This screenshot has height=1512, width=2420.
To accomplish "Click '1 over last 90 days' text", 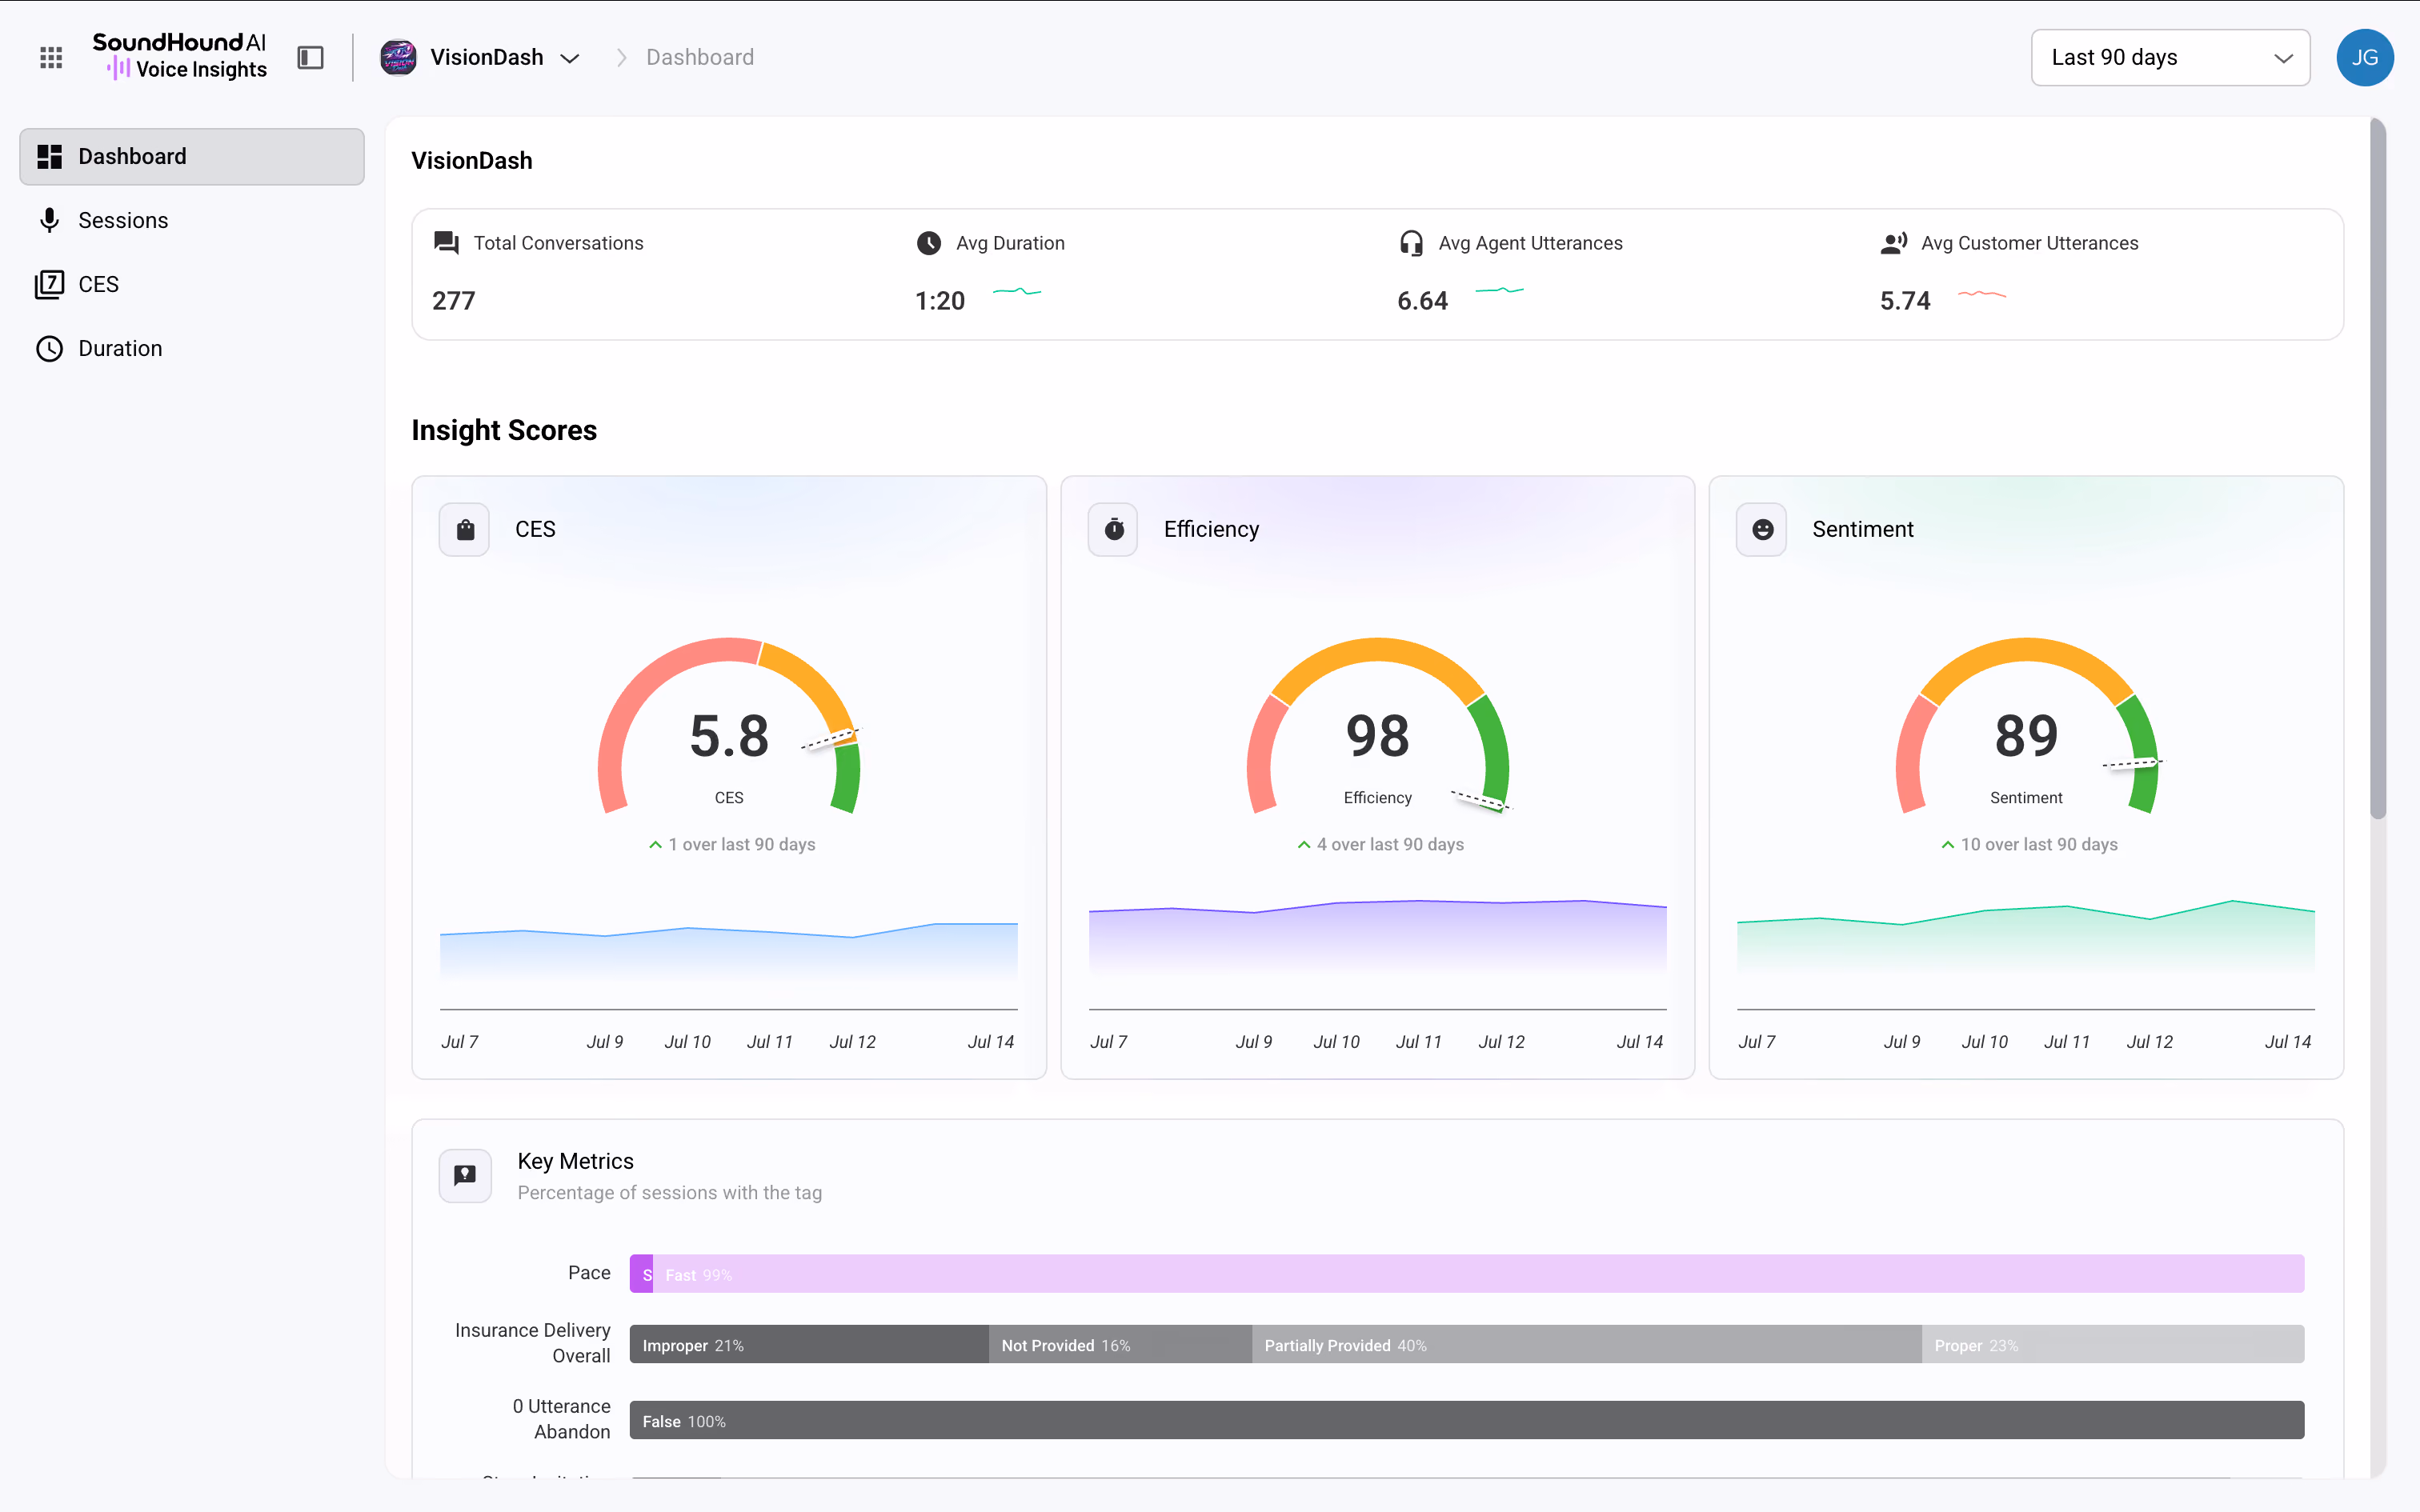I will [x=742, y=845].
